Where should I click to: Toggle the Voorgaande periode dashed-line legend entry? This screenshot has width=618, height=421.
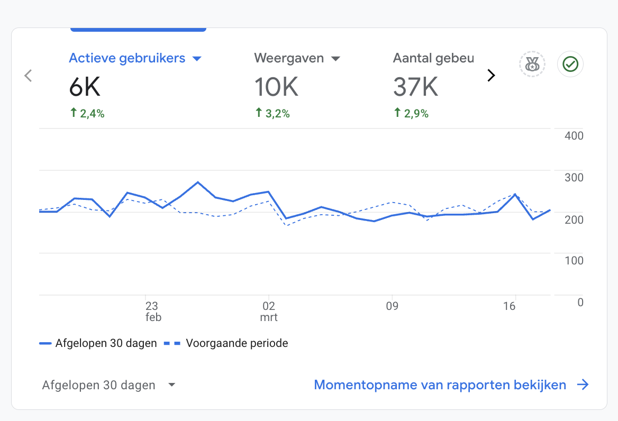point(228,343)
